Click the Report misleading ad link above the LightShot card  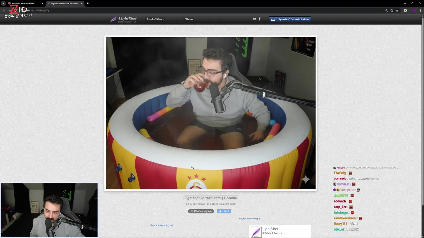pos(250,218)
